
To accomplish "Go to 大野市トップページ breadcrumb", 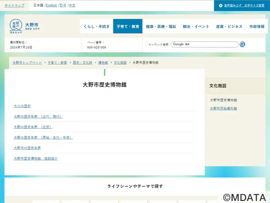I will tap(27, 63).
